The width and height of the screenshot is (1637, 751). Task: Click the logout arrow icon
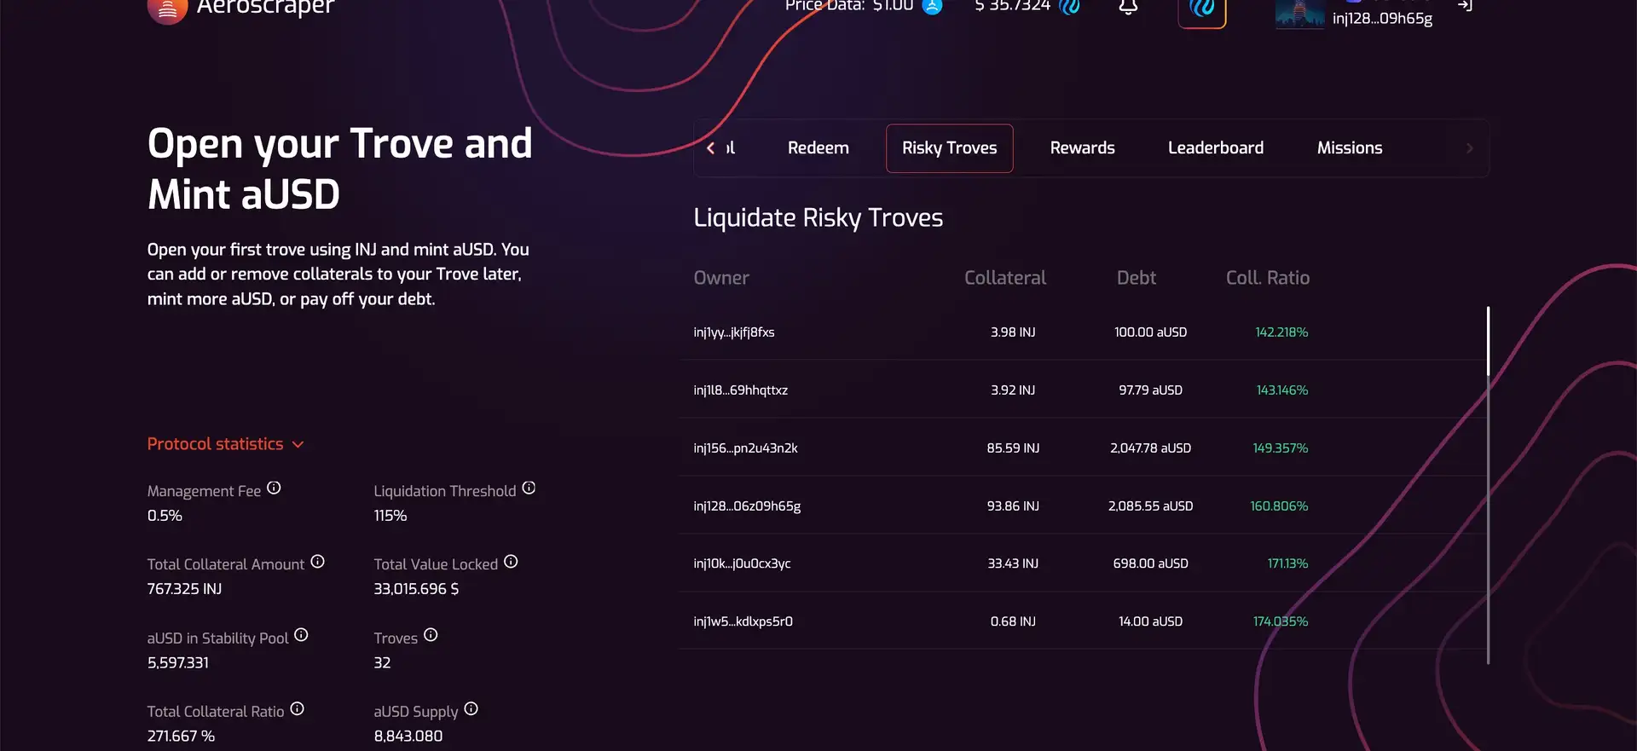coord(1465,6)
